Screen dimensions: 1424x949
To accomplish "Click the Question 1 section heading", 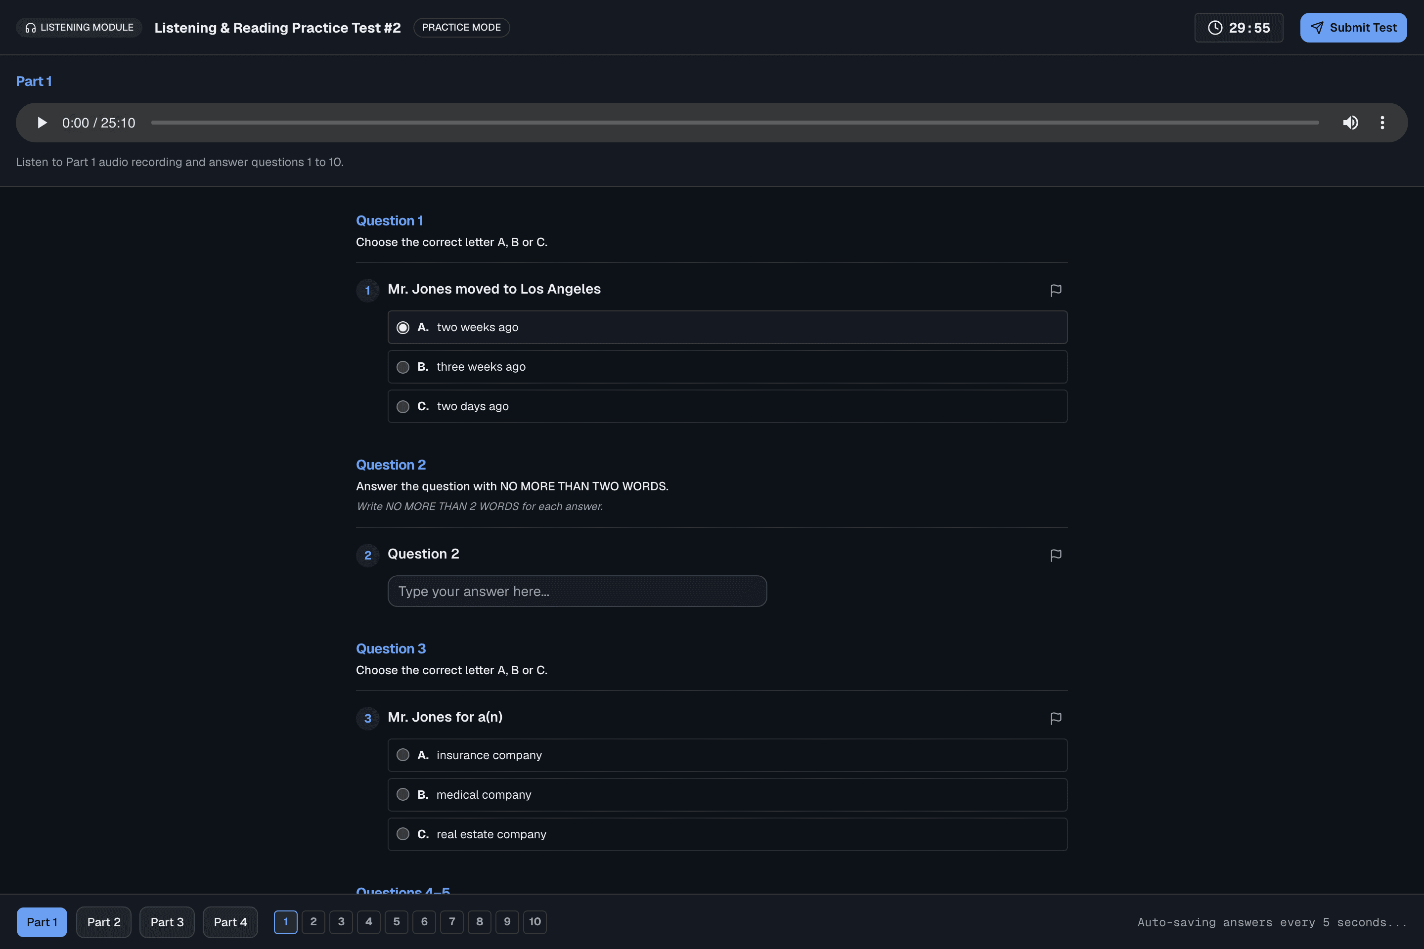I will tap(389, 221).
